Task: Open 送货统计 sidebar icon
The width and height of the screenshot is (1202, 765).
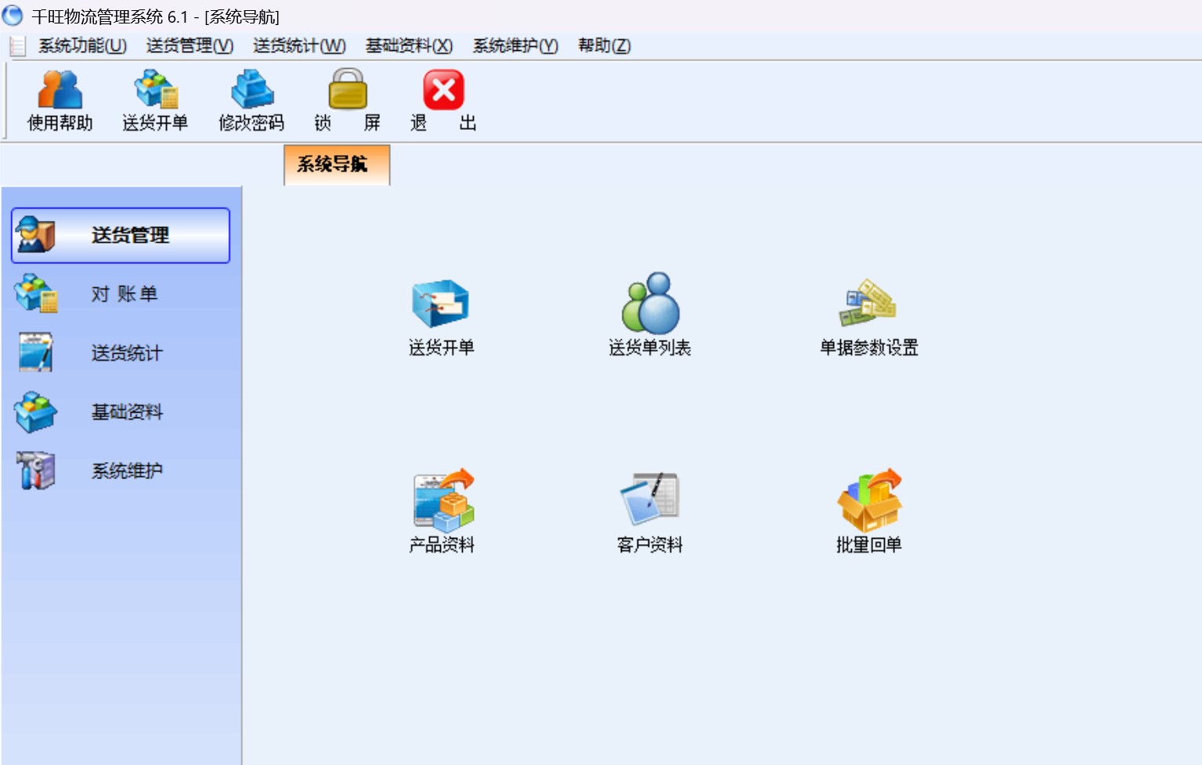Action: tap(36, 352)
